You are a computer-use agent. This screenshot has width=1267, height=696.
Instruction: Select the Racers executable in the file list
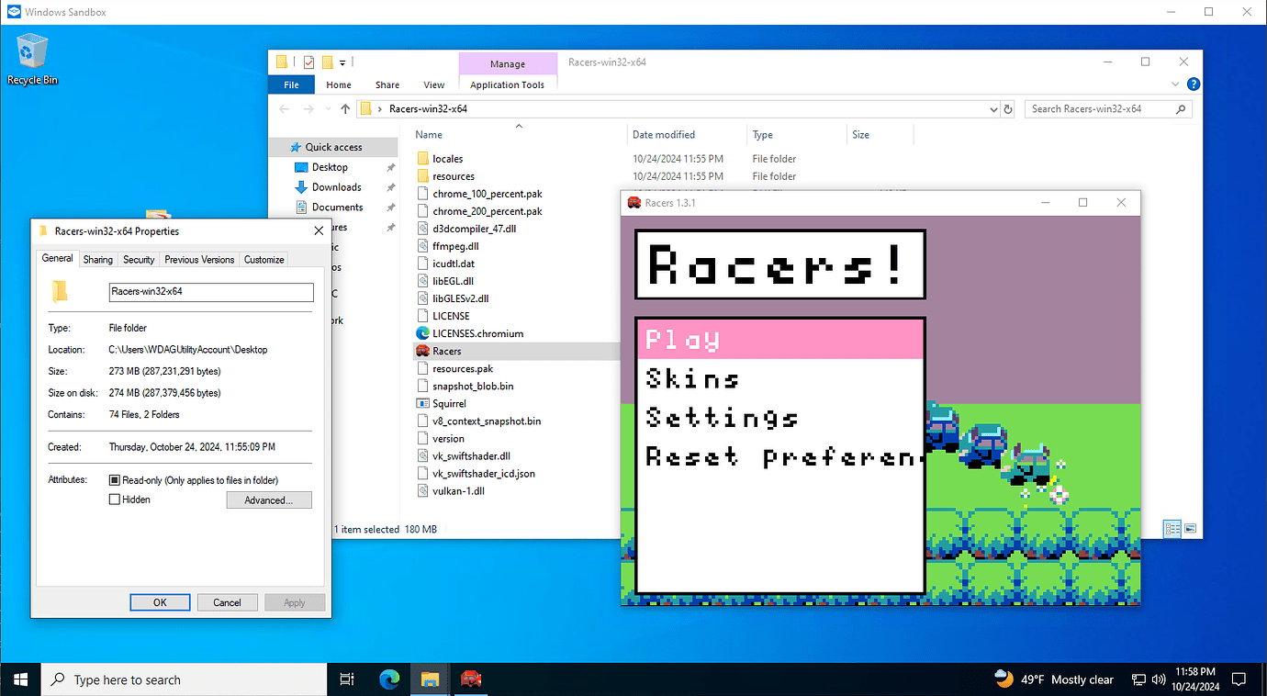tap(447, 351)
